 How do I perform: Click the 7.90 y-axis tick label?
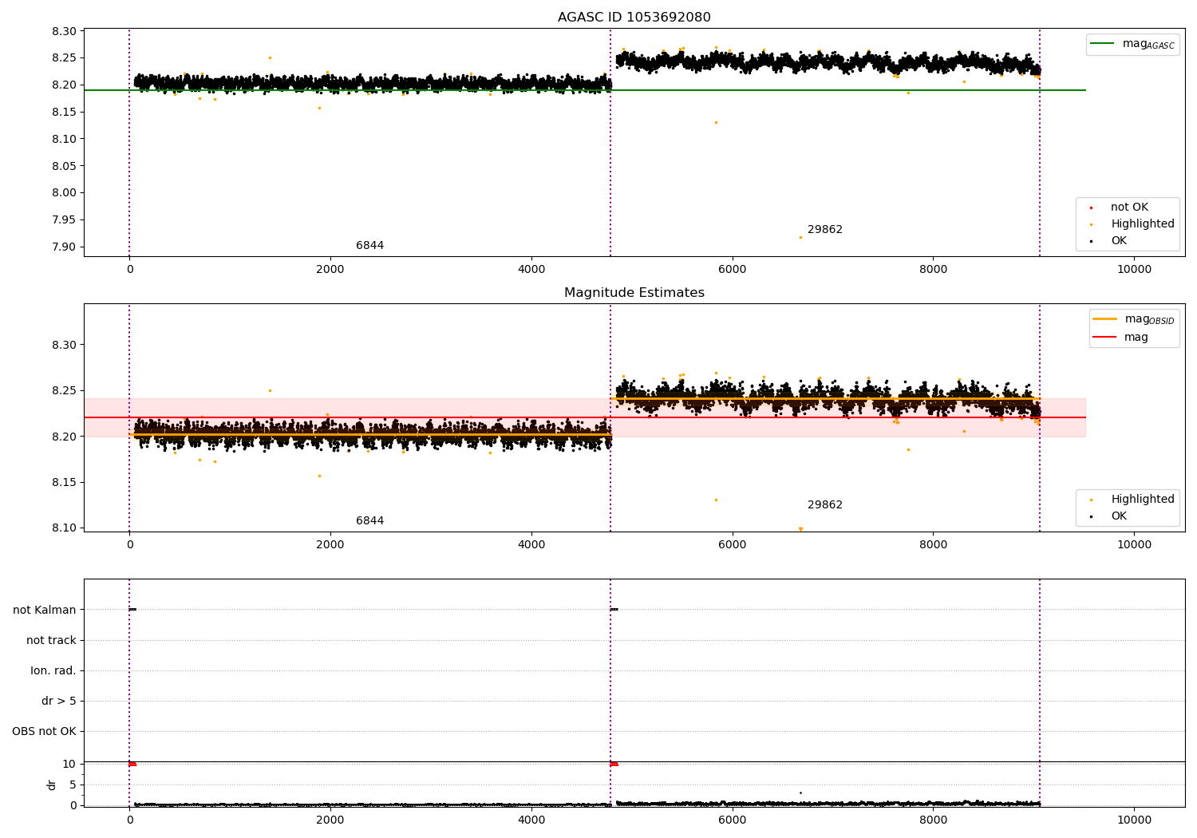[x=64, y=247]
